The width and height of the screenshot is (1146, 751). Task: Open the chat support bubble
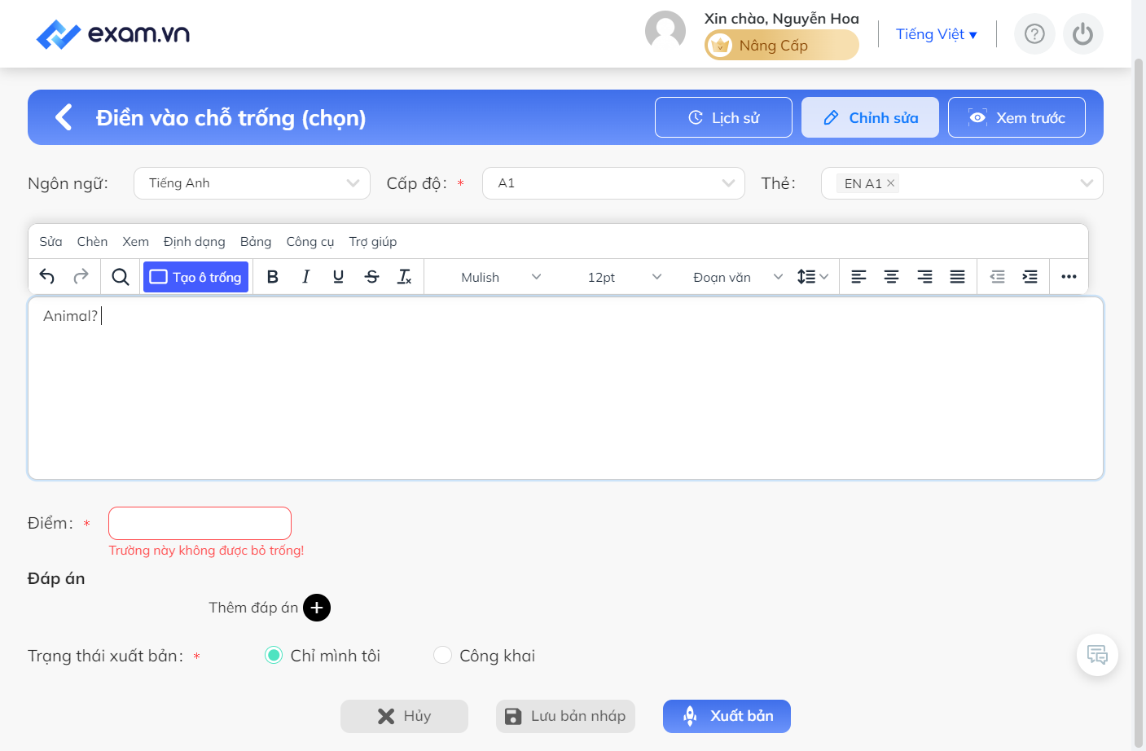pos(1097,655)
